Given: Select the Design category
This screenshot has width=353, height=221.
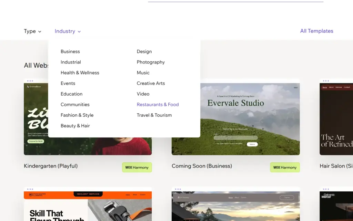Looking at the screenshot, I should click(x=144, y=51).
